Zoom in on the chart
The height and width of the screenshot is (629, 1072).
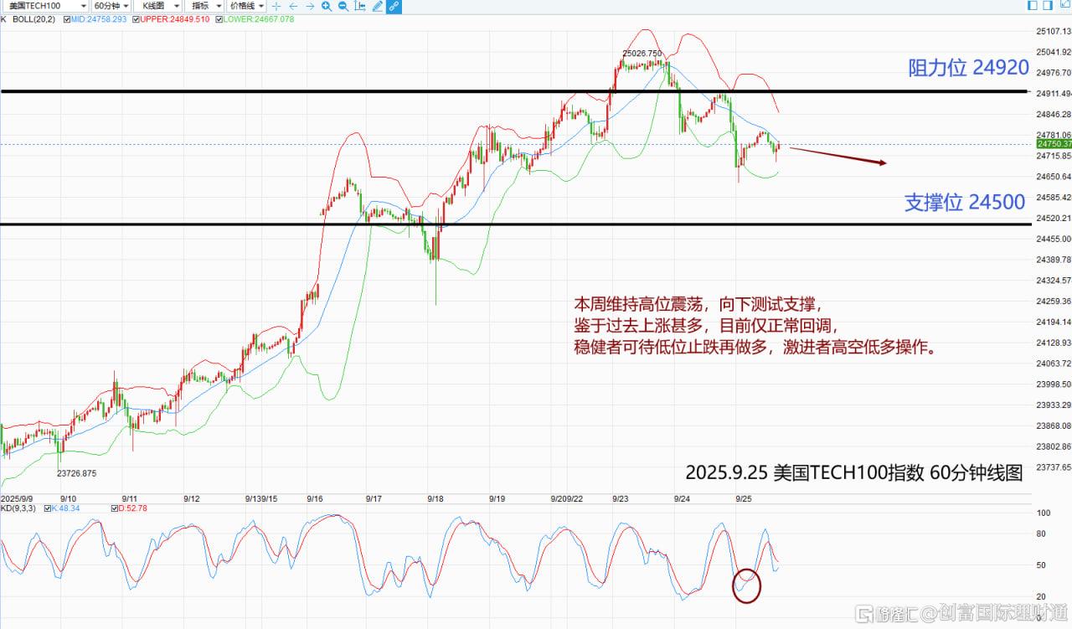pyautogui.click(x=327, y=6)
